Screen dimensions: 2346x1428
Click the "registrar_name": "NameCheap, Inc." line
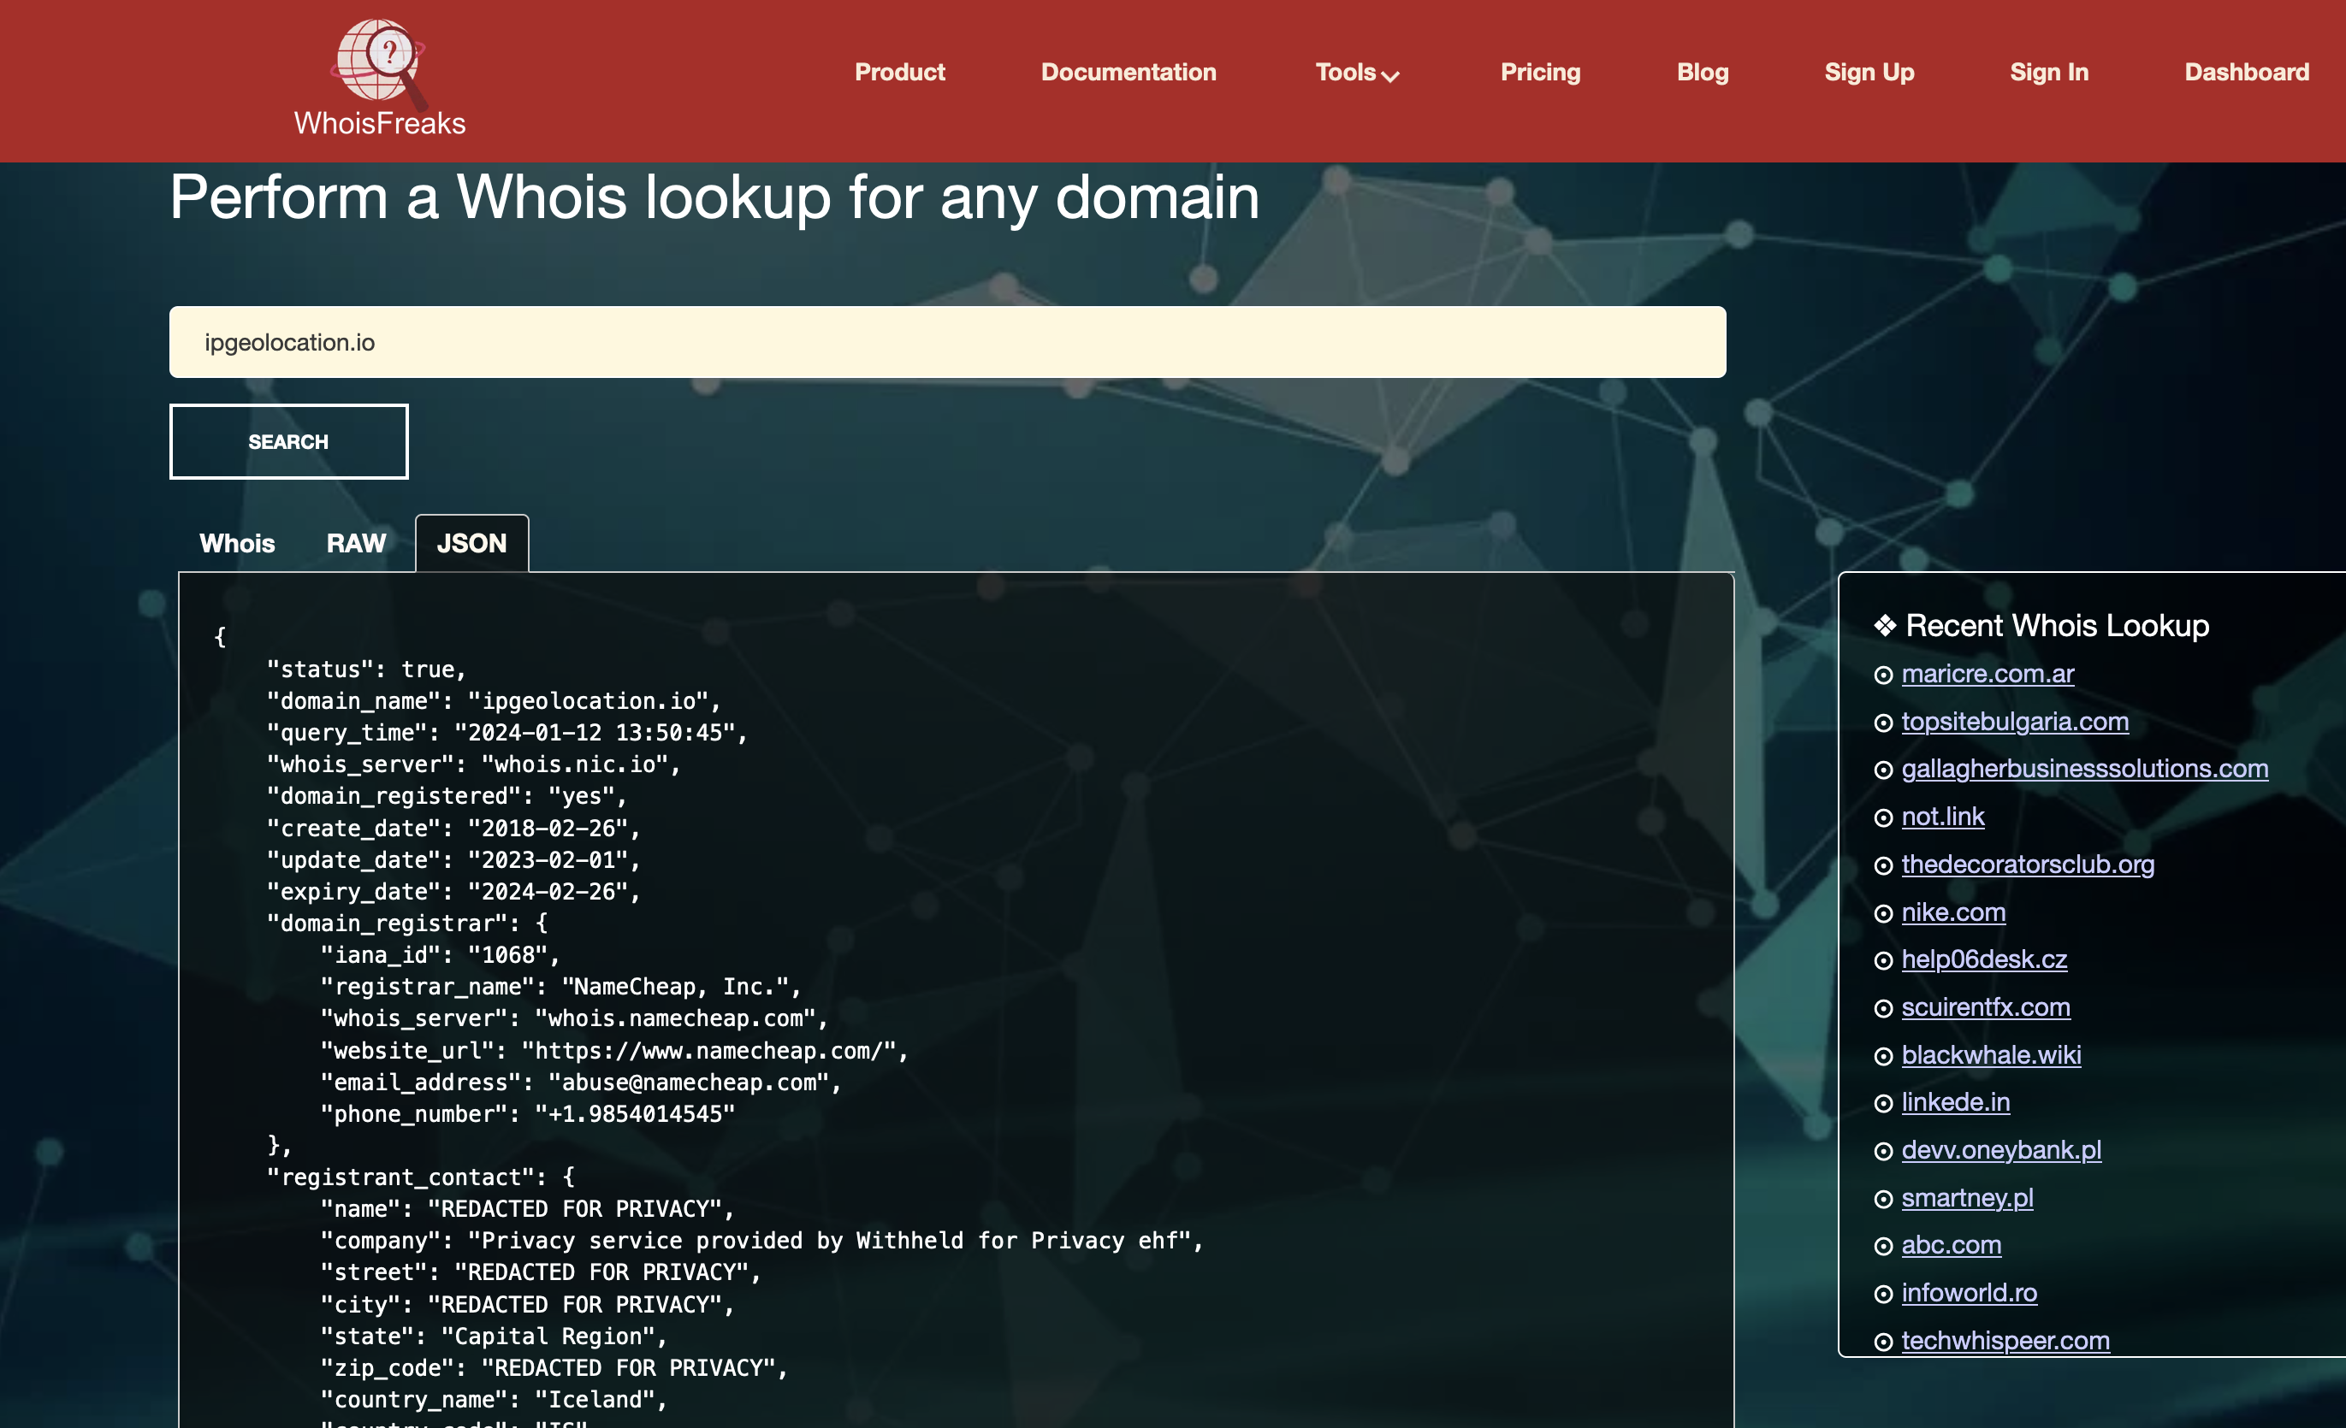pyautogui.click(x=560, y=987)
